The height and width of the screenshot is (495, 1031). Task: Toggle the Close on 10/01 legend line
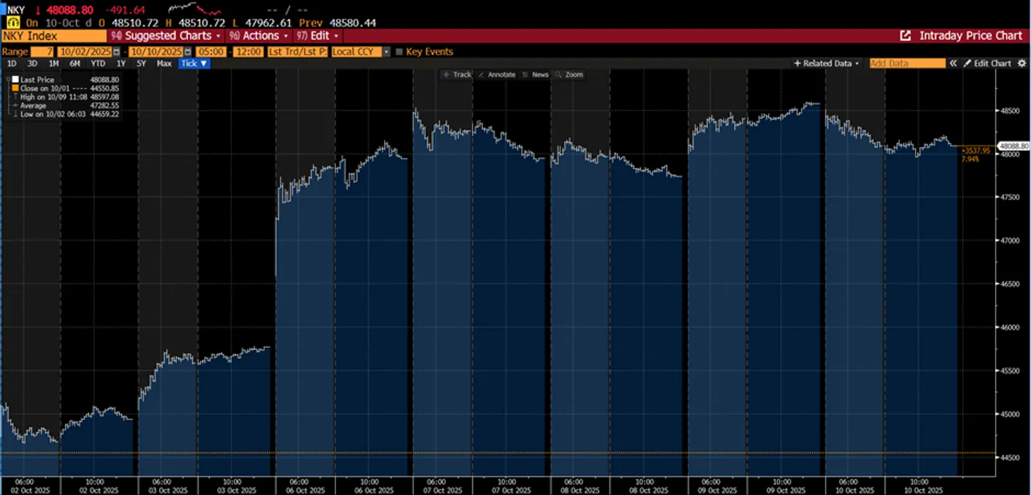pyautogui.click(x=16, y=88)
